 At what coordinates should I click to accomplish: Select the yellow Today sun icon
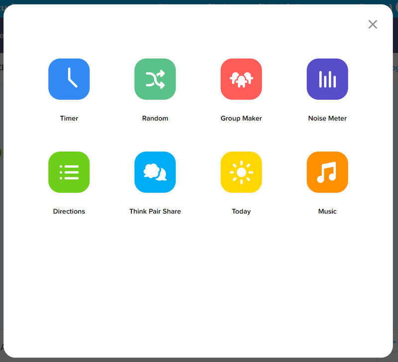point(241,172)
